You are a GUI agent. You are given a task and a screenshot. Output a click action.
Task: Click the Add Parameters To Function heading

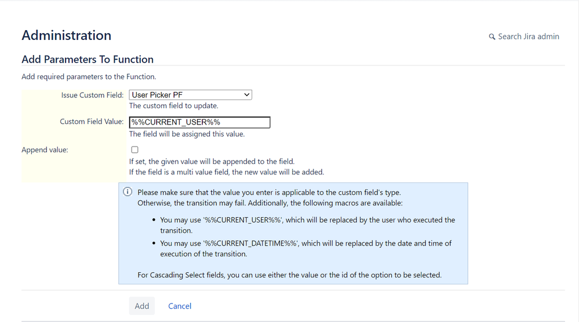pos(88,60)
